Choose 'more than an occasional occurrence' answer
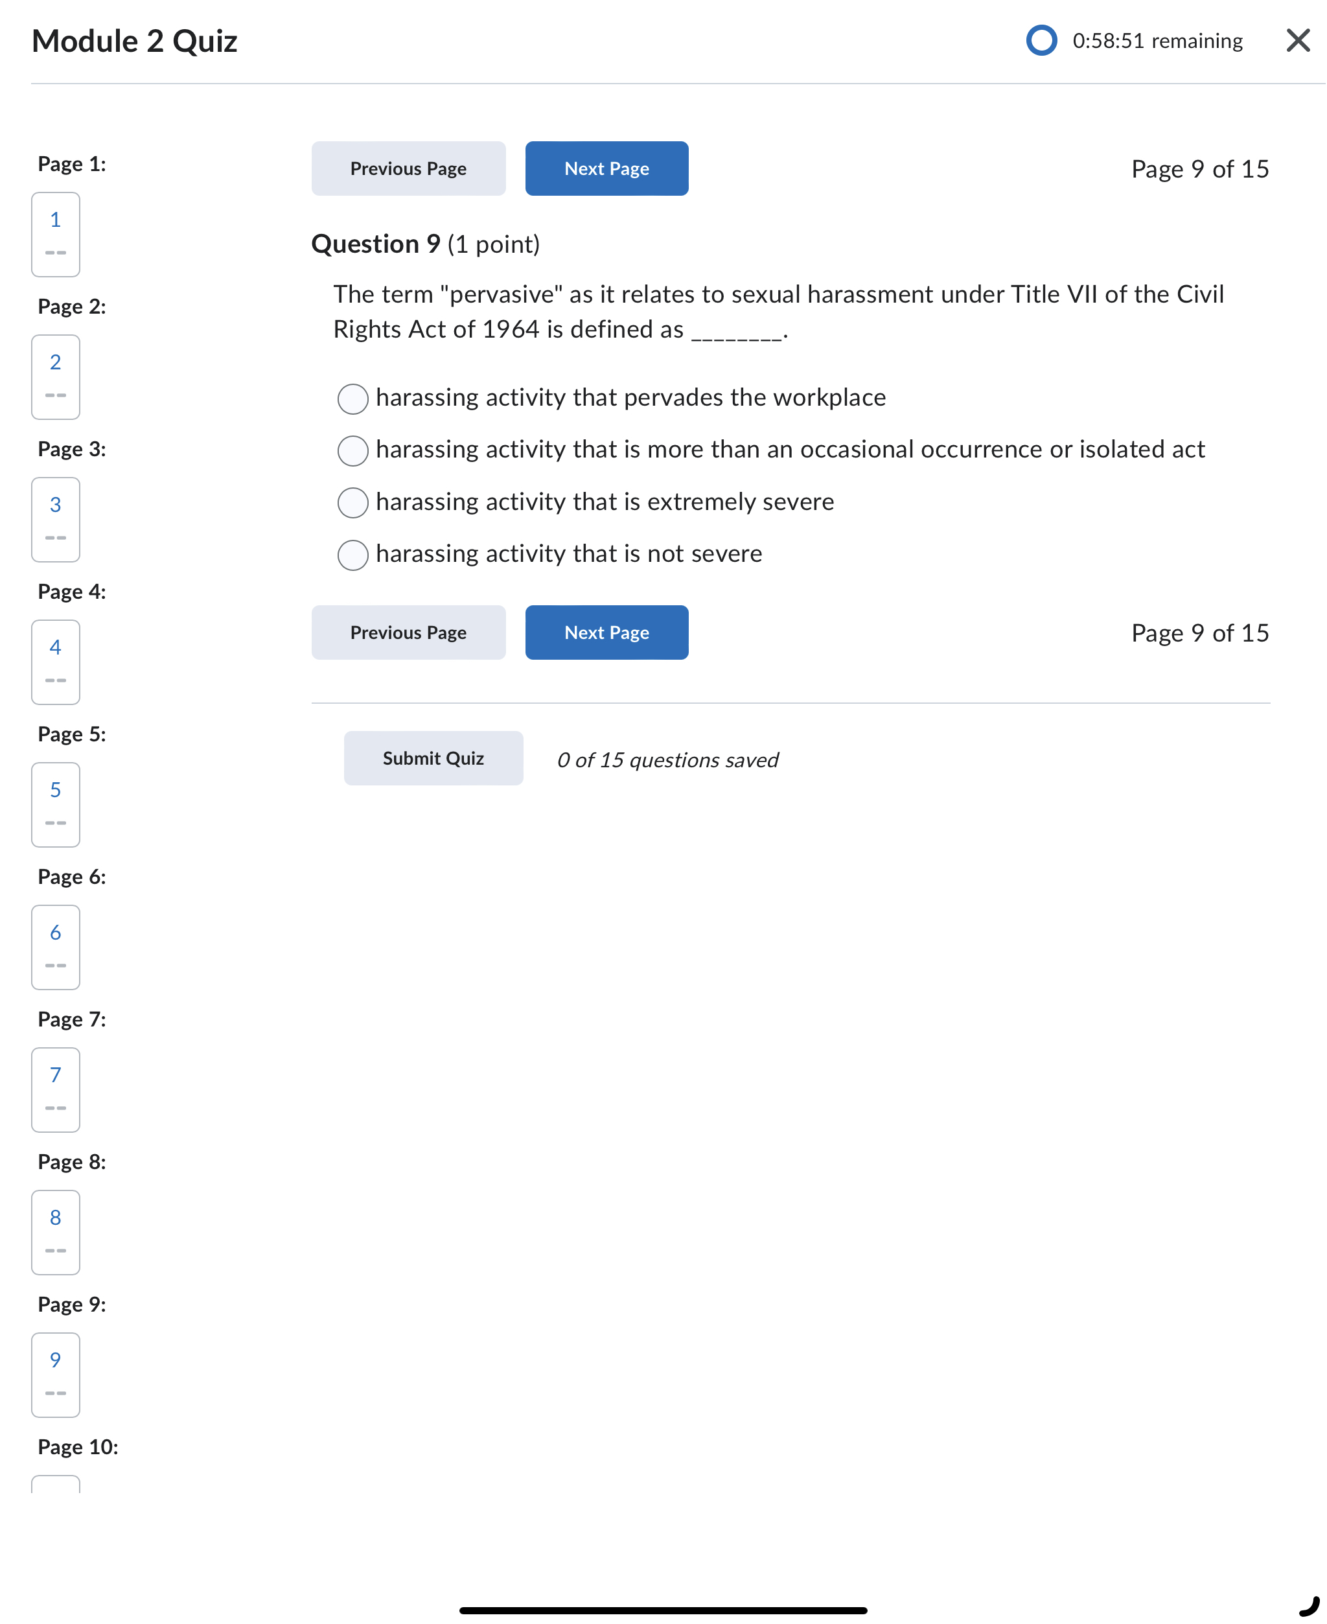Image resolution: width=1327 pixels, height=1624 pixels. [352, 450]
